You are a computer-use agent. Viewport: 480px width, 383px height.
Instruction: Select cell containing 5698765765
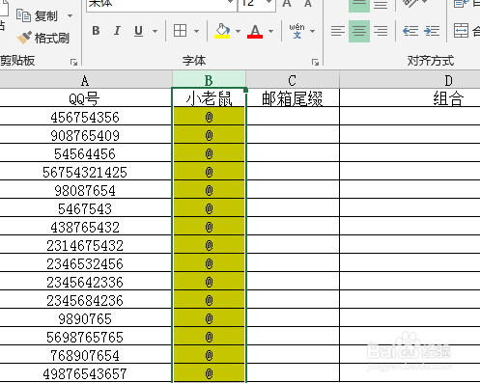pyautogui.click(x=85, y=337)
